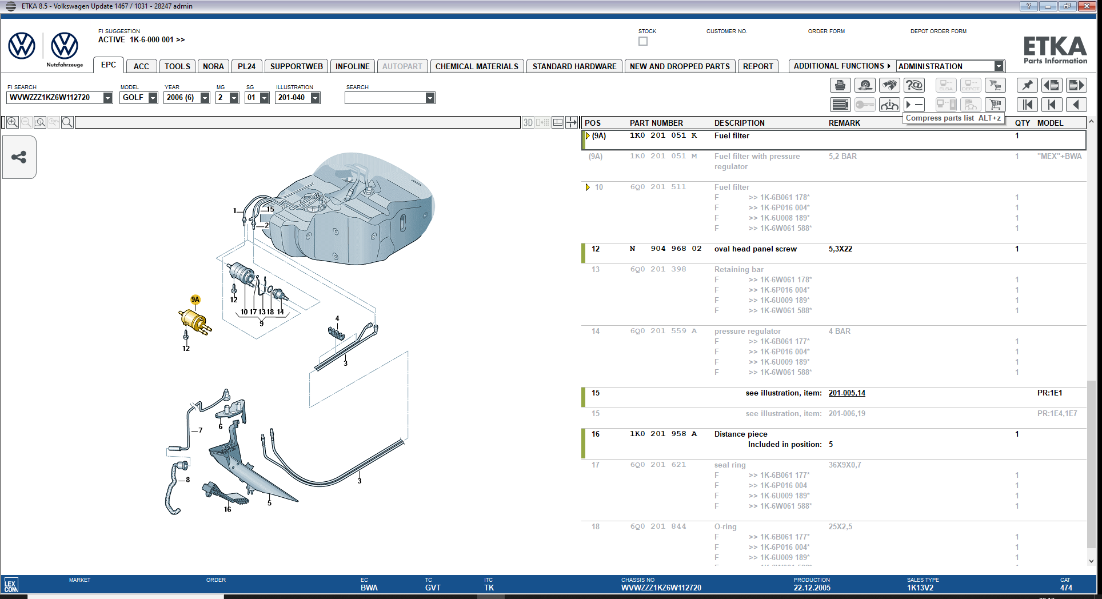Open NEW AND DROPPED PARTS tab

[680, 66]
